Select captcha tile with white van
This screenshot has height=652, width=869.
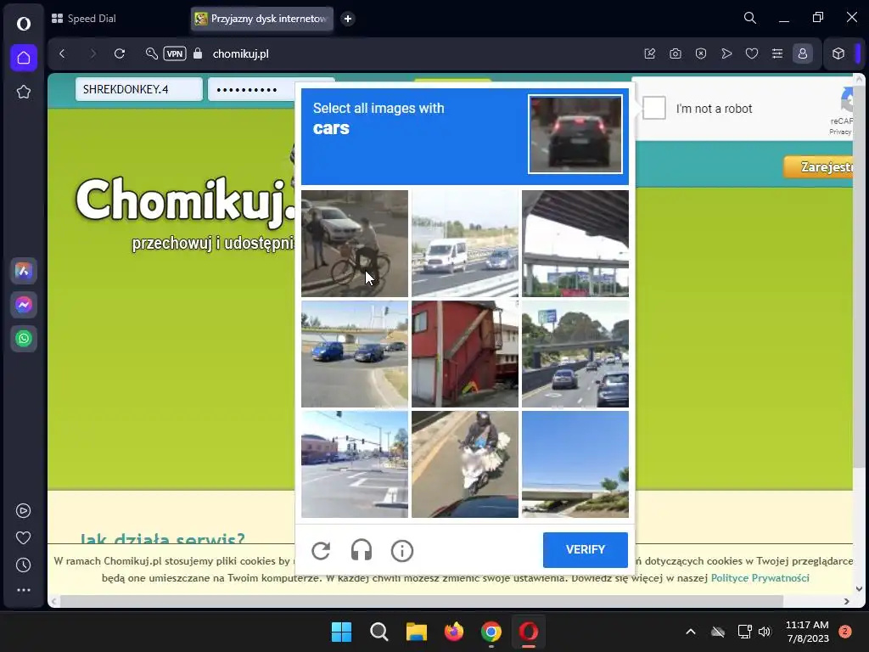click(x=465, y=244)
